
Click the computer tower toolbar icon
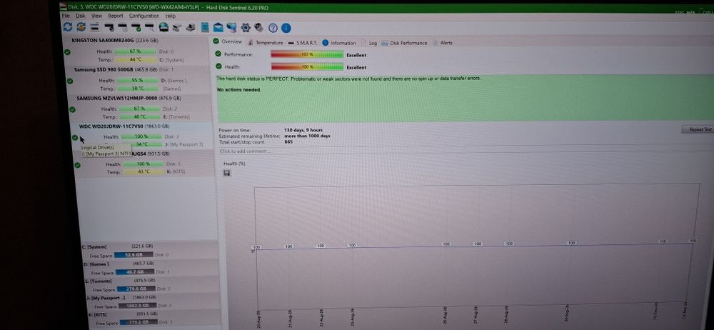191,27
